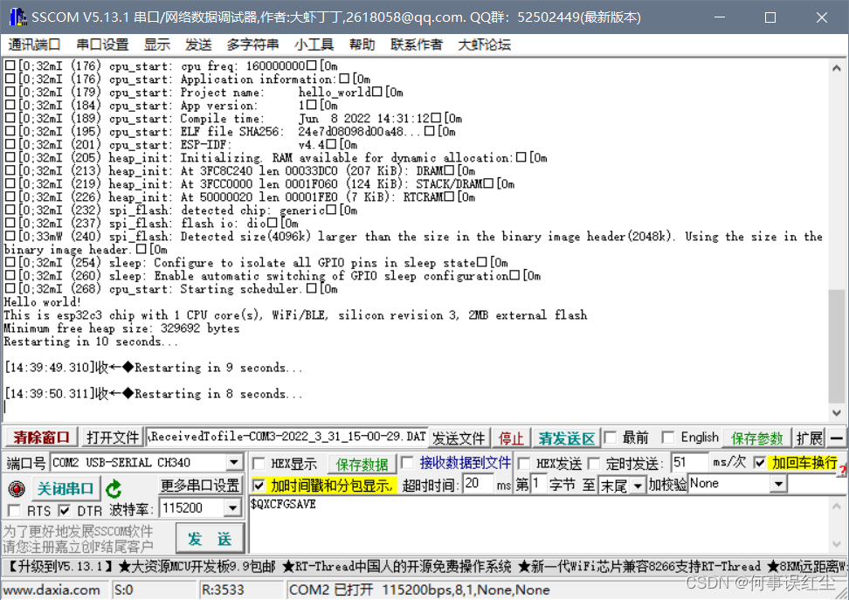Image resolution: width=849 pixels, height=600 pixels.
Task: Expand the 加校验 None dropdown
Action: click(x=778, y=484)
